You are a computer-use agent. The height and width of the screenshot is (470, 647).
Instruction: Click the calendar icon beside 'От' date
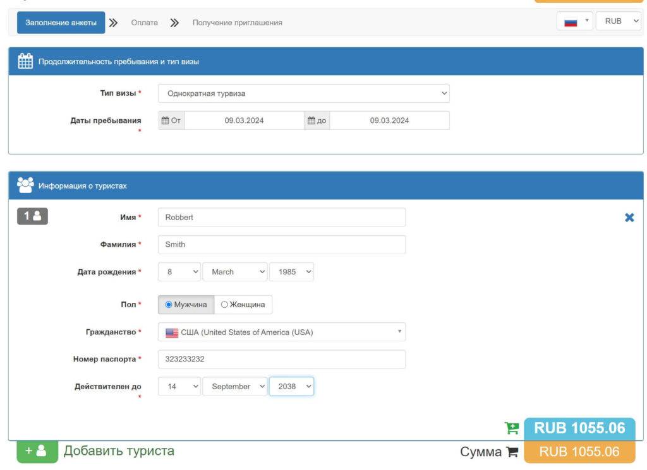coord(166,120)
